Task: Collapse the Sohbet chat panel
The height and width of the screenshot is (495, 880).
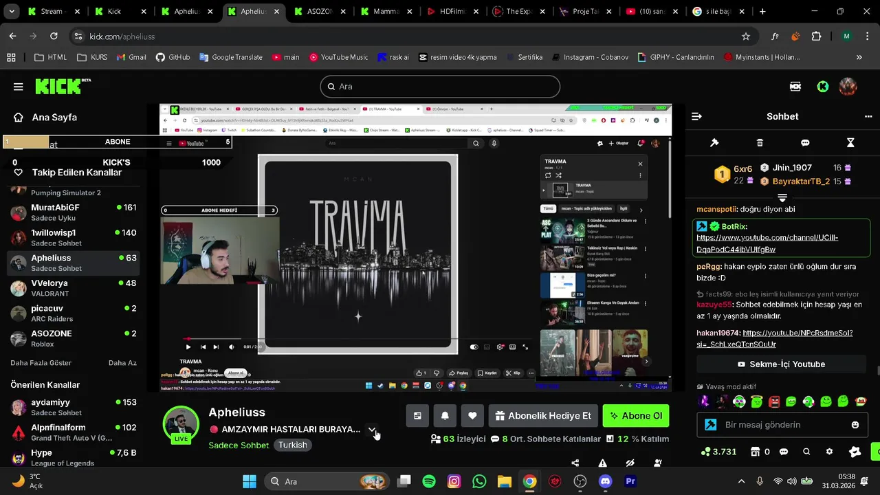Action: pos(696,117)
